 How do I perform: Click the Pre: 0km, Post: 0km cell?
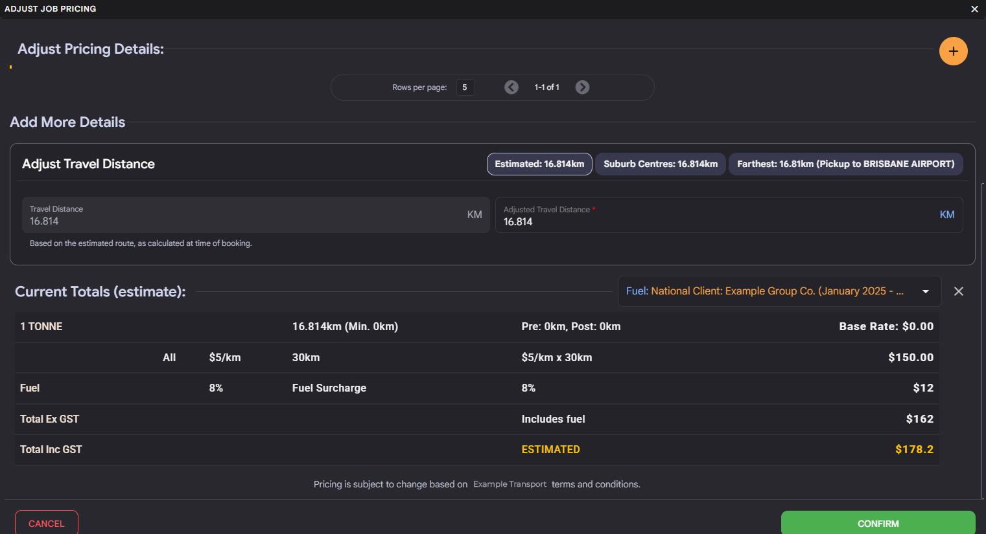(x=571, y=327)
